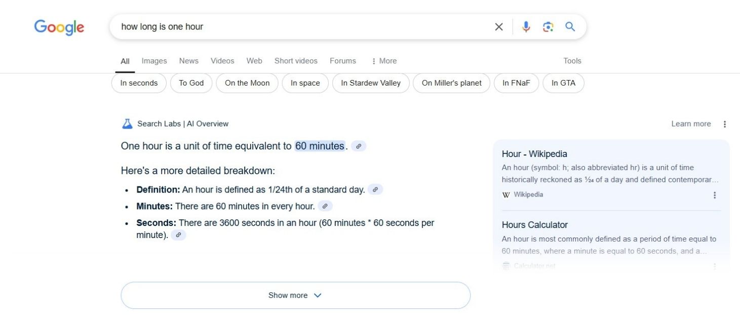Click the Learn more link
740x315 pixels.
click(x=691, y=124)
